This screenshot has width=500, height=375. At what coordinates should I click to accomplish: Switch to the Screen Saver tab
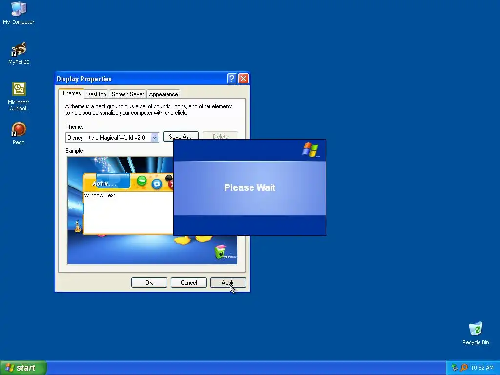pyautogui.click(x=127, y=94)
